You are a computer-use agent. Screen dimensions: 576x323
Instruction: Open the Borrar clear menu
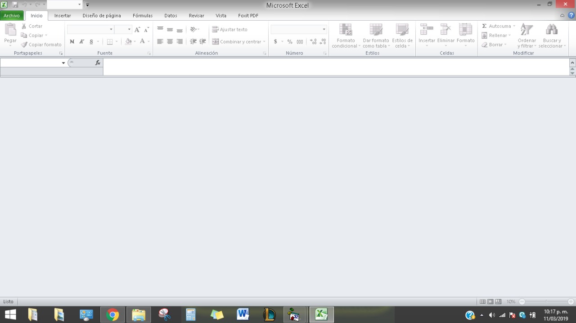[494, 44]
